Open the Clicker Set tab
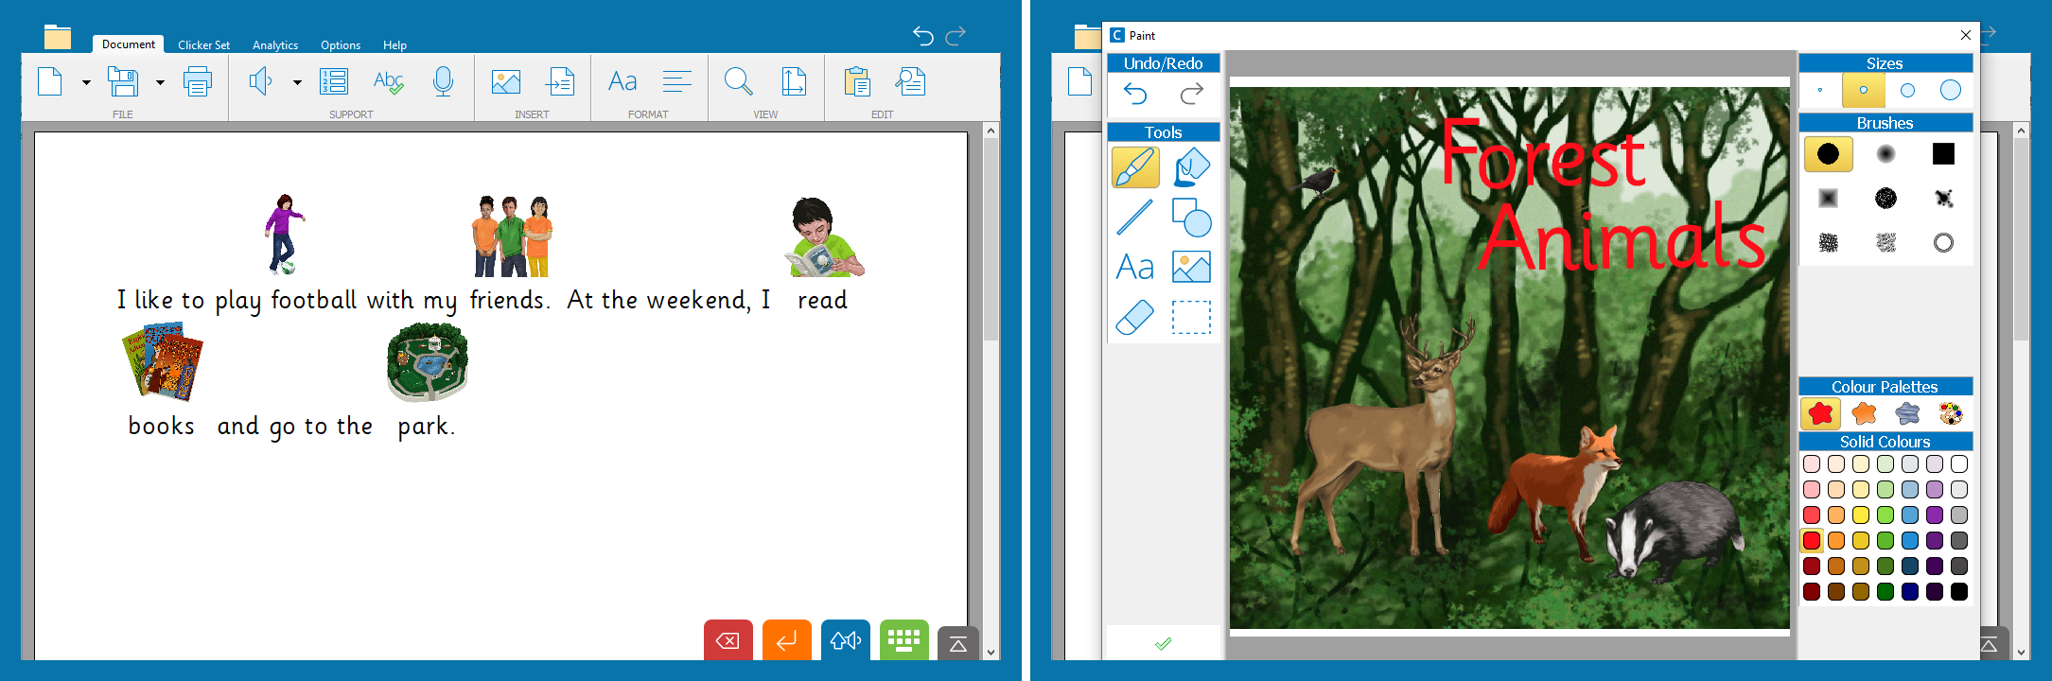Screen dimensions: 2052x681 [203, 44]
